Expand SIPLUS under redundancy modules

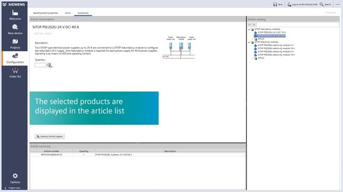point(252,39)
